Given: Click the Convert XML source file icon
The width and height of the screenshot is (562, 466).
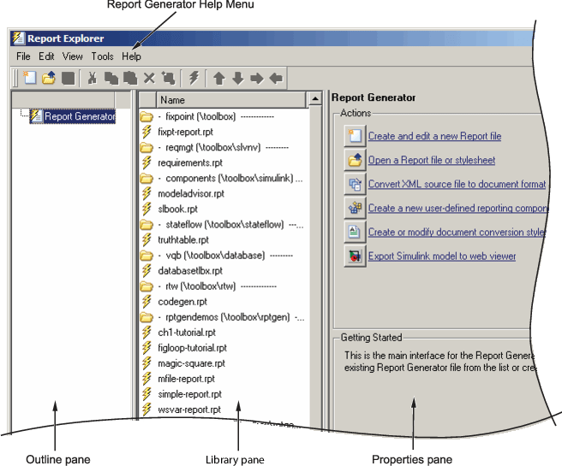Looking at the screenshot, I should point(355,184).
